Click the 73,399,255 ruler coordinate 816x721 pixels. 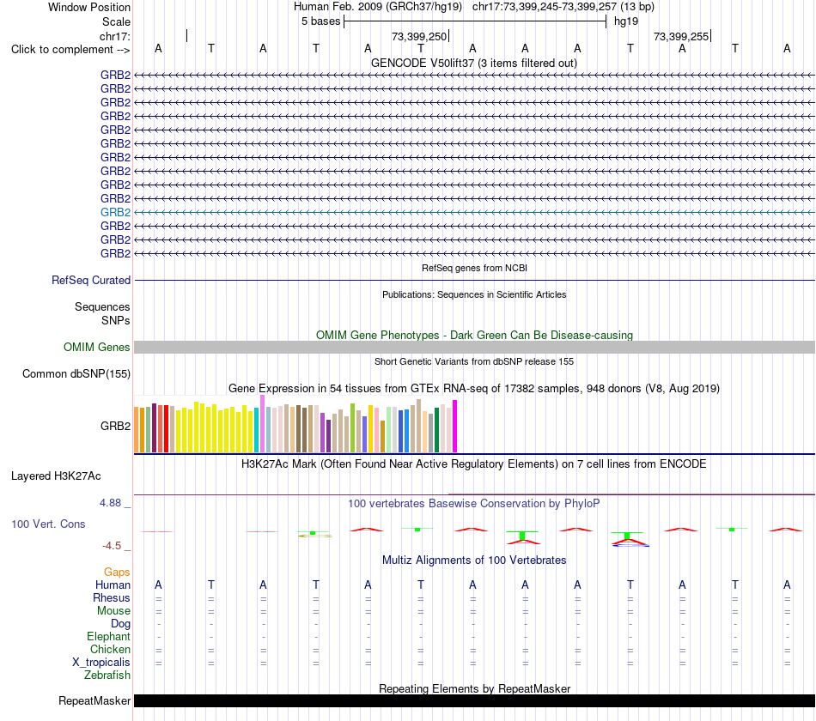pos(681,36)
